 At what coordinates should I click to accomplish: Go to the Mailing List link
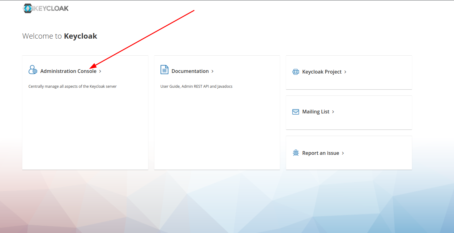click(315, 112)
